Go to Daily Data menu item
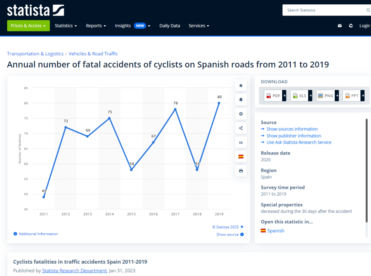 pos(170,26)
